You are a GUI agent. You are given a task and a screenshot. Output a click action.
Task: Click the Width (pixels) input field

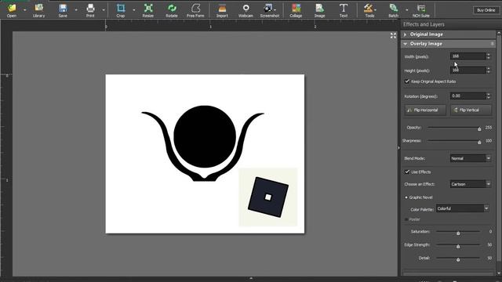467,56
